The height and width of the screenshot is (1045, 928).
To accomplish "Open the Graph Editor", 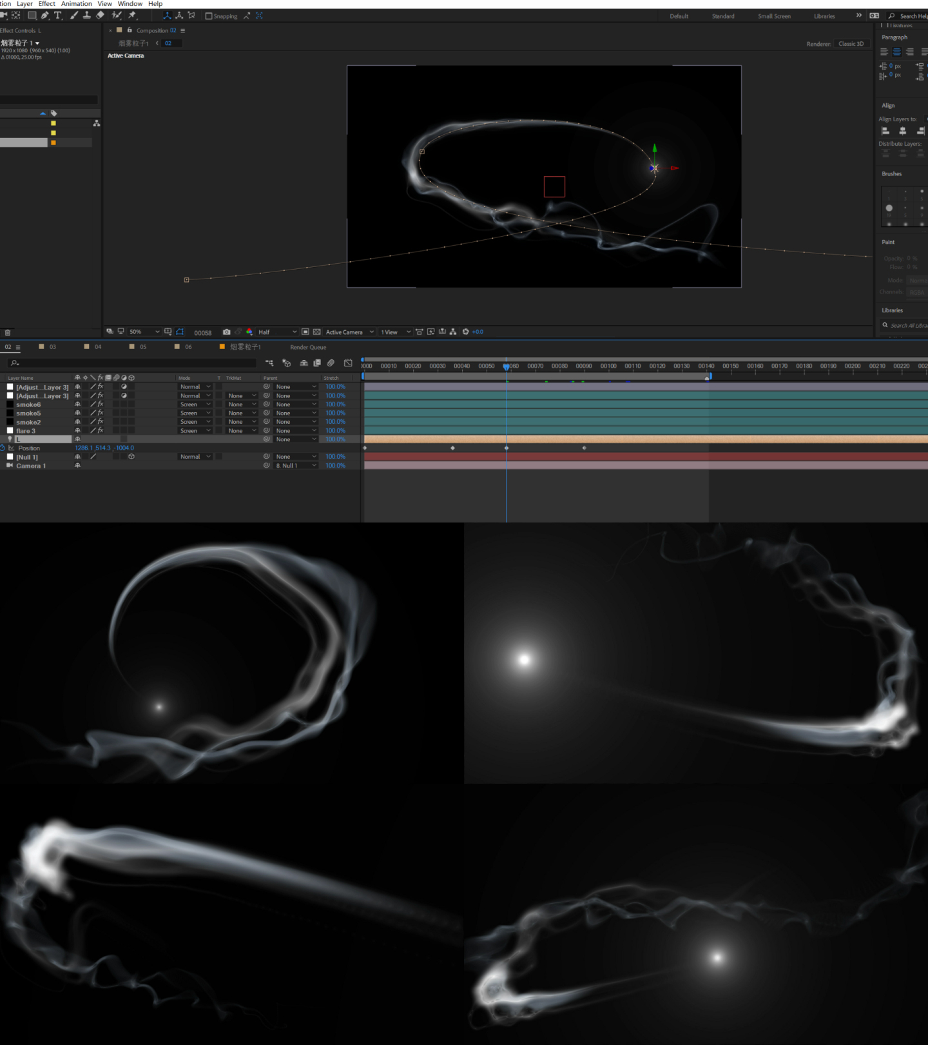I will coord(349,363).
